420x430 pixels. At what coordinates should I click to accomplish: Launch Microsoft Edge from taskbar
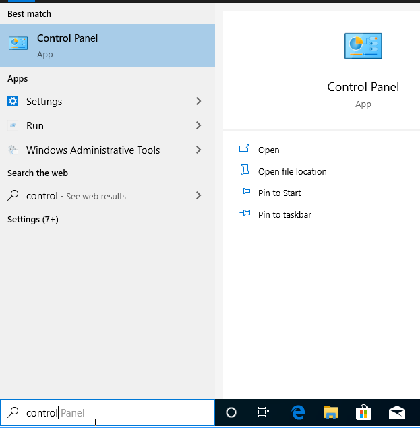pos(297,413)
